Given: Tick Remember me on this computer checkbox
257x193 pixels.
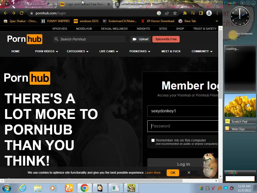Looking at the screenshot, I should click(153, 140).
